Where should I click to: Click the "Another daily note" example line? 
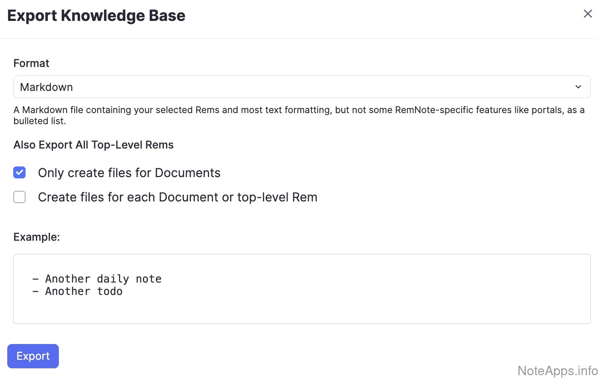pyautogui.click(x=103, y=279)
